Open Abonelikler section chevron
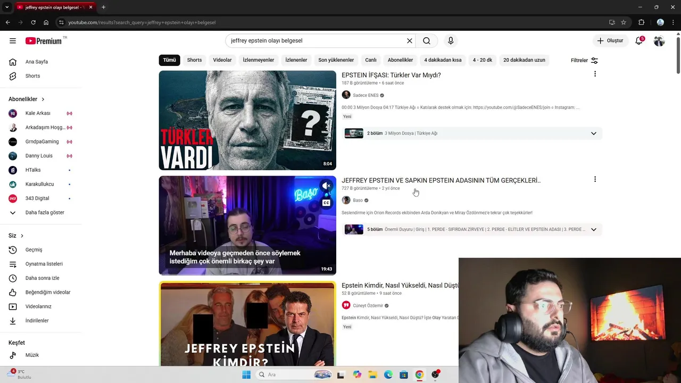681x383 pixels. point(43,99)
